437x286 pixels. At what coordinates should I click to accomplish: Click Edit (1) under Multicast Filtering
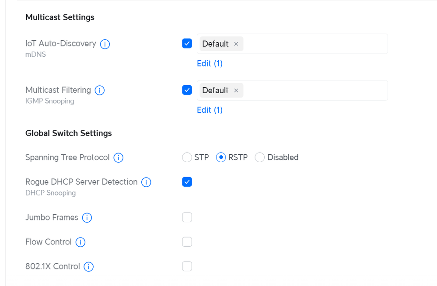click(x=210, y=110)
